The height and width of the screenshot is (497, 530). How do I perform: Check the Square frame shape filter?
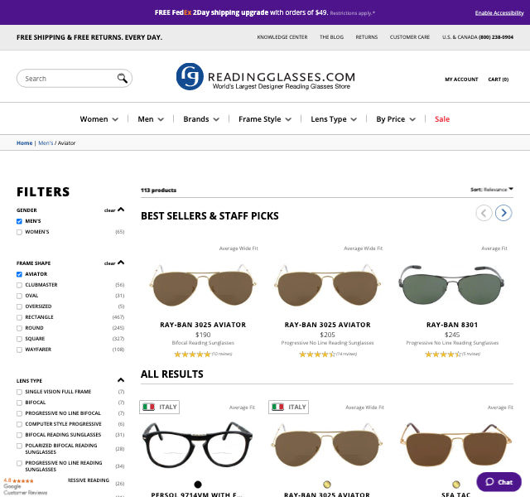click(x=19, y=339)
